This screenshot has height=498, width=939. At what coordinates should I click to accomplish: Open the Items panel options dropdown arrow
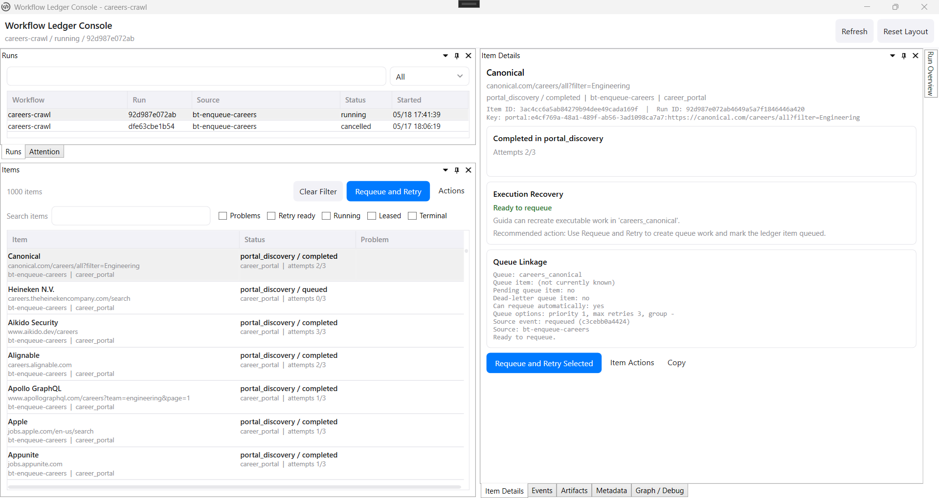pos(445,170)
